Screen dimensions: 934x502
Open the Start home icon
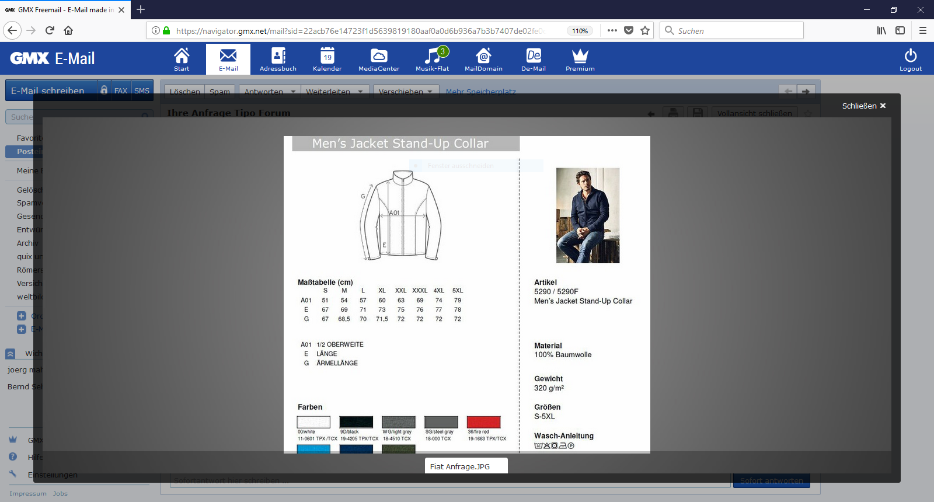point(182,59)
